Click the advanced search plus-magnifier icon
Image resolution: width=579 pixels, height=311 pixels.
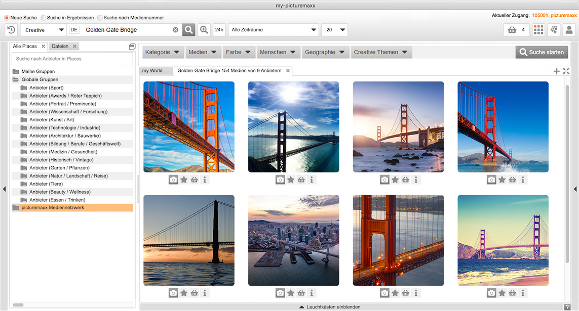204,30
